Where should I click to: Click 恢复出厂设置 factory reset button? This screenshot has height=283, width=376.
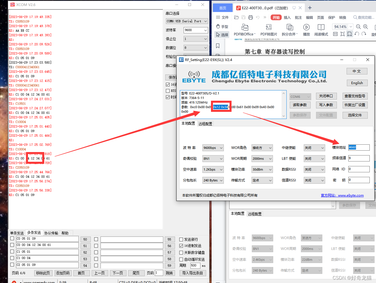355,105
